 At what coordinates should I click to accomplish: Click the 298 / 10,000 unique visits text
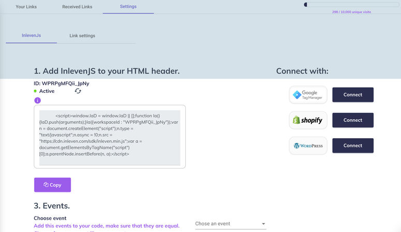[351, 12]
